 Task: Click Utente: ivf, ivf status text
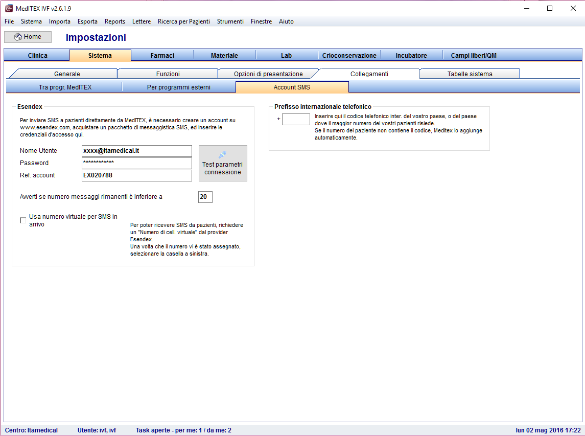click(x=97, y=430)
